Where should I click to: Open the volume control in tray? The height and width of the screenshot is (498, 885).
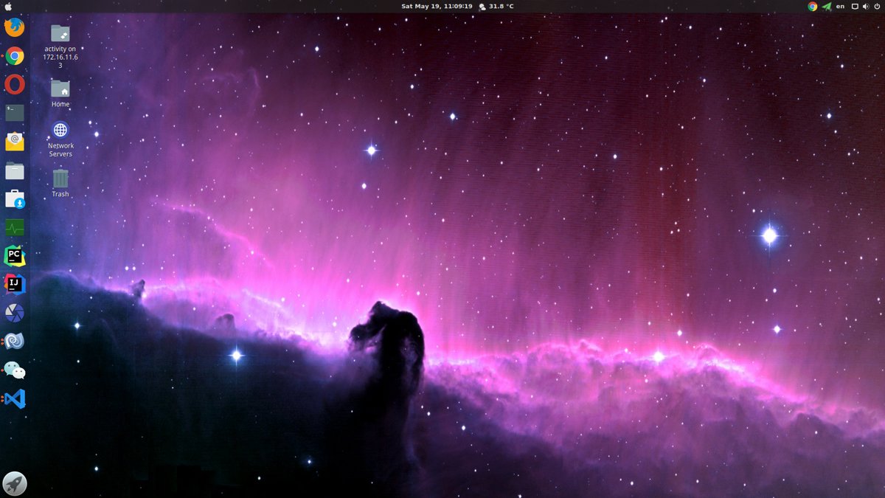(866, 6)
